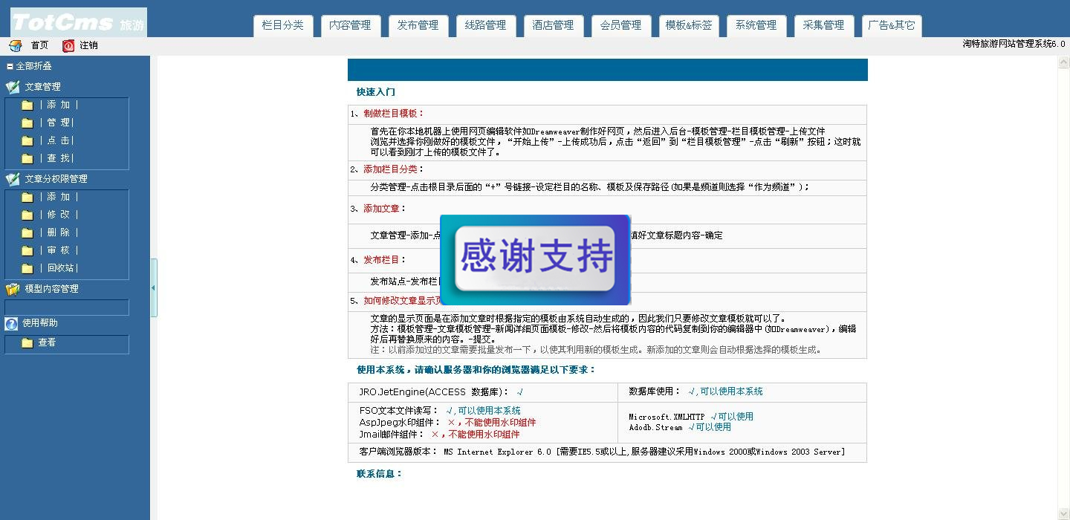Click the Jmail邮件组件 status text
The width and height of the screenshot is (1070, 520).
[x=439, y=435]
